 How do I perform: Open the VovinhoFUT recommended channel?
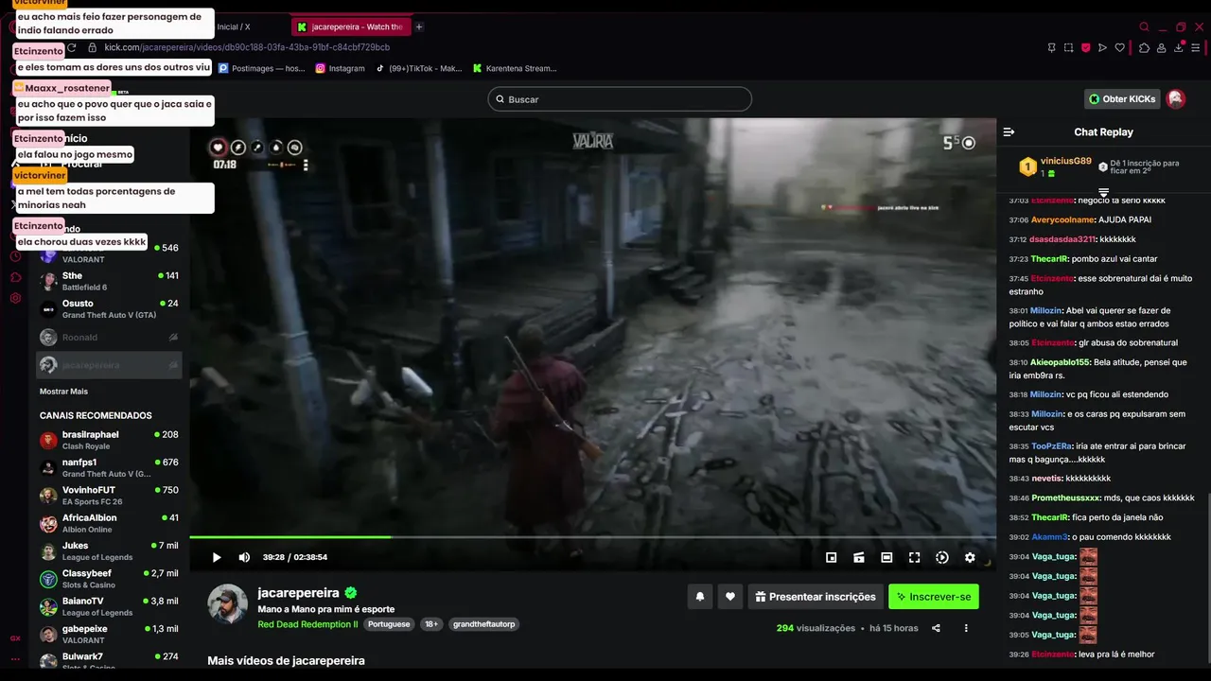coord(109,496)
